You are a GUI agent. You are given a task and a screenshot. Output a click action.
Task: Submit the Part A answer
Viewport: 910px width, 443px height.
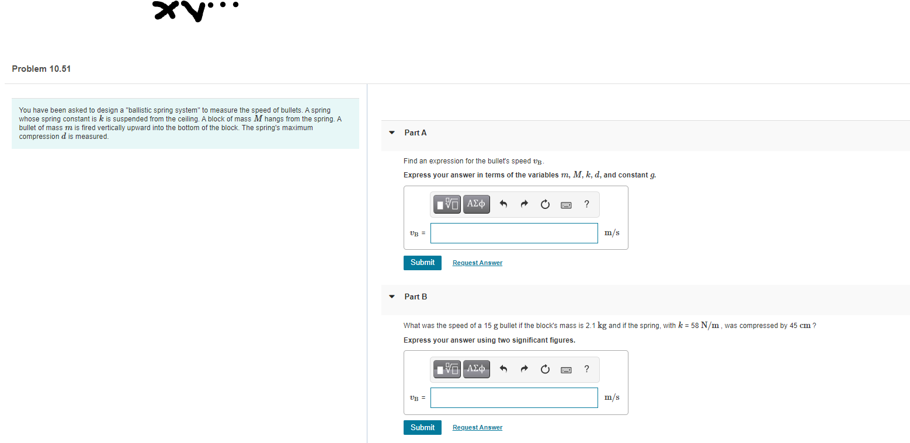[x=422, y=263]
